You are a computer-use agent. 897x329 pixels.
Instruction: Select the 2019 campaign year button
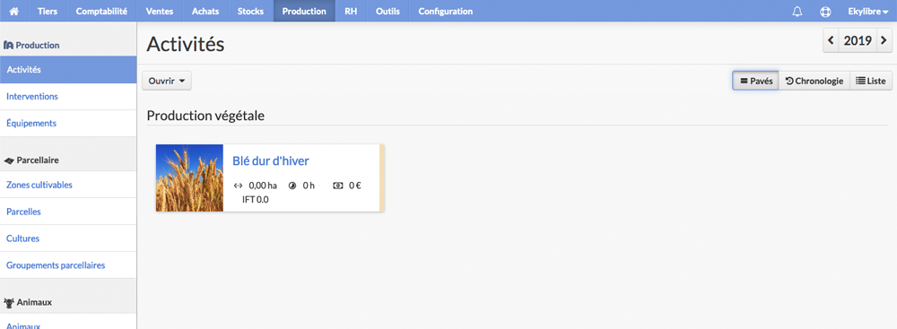858,40
